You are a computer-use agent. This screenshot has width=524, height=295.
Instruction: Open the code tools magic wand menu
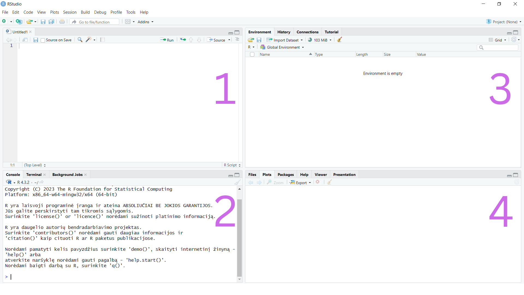coord(89,40)
